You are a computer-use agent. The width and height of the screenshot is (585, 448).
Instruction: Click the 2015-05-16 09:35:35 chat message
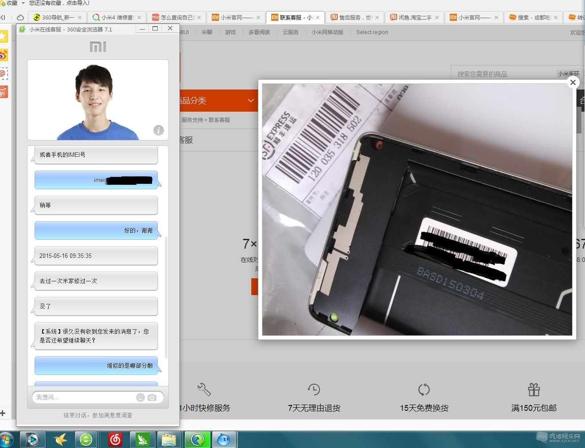click(96, 256)
